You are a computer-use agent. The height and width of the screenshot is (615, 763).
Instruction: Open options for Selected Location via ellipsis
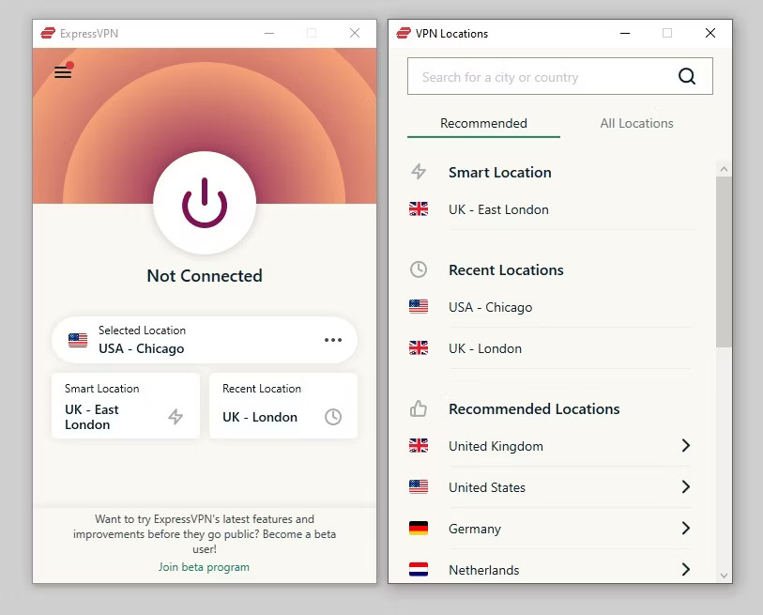[x=333, y=340]
